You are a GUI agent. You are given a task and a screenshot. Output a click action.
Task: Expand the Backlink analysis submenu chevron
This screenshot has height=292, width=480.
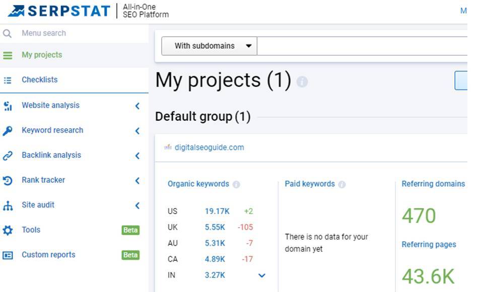[138, 156]
